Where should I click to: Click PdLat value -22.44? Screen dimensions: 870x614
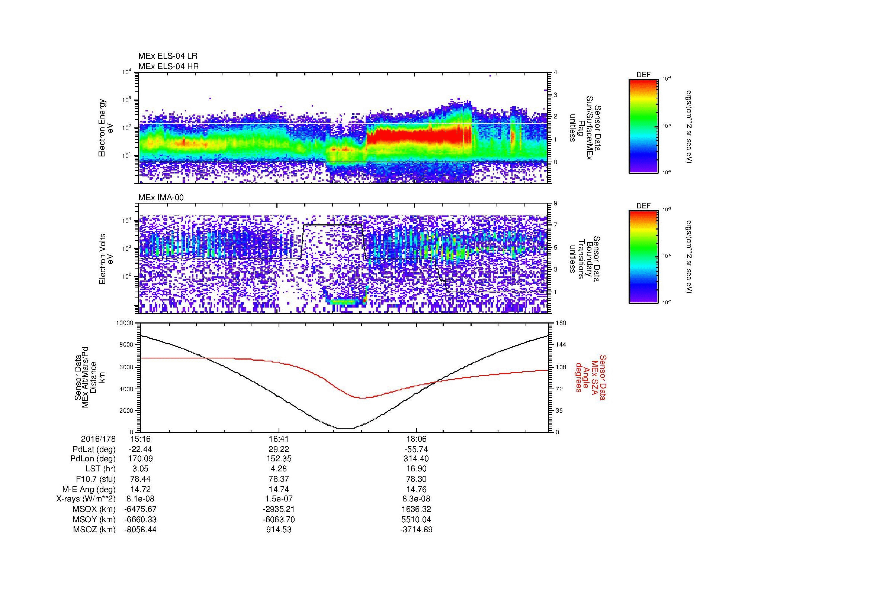(140, 449)
